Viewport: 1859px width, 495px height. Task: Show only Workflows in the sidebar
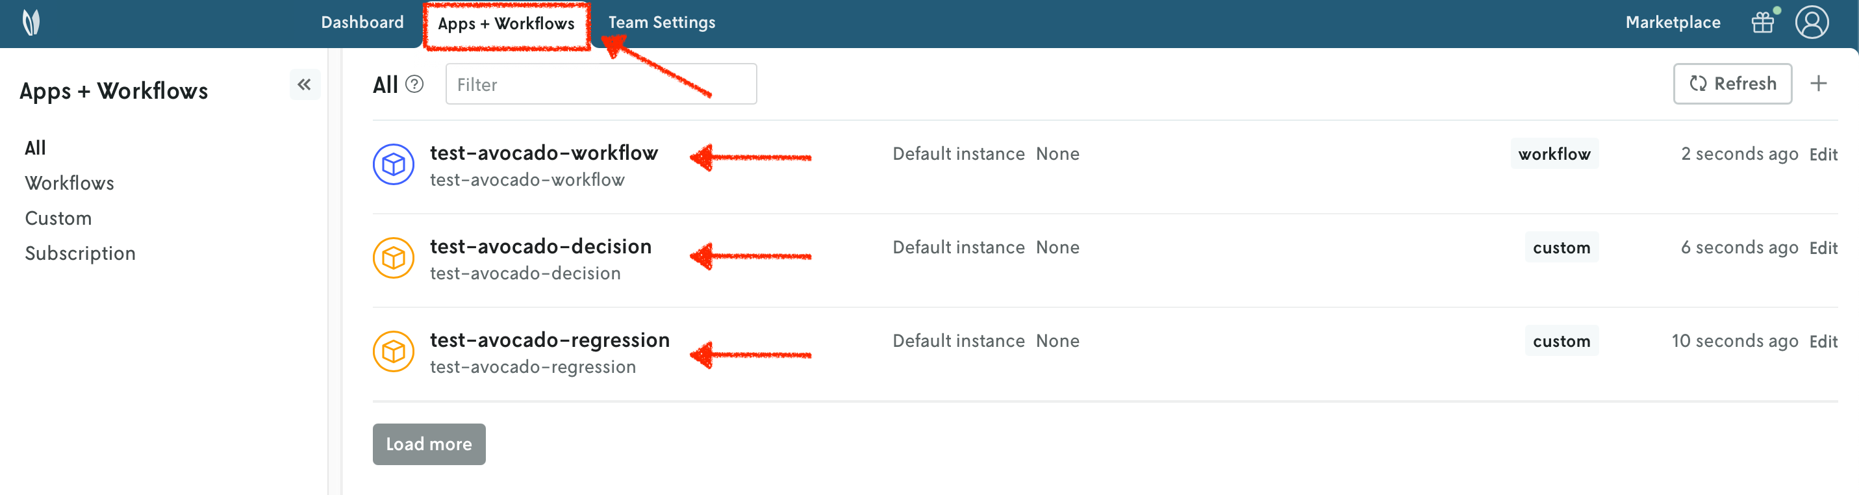point(70,183)
